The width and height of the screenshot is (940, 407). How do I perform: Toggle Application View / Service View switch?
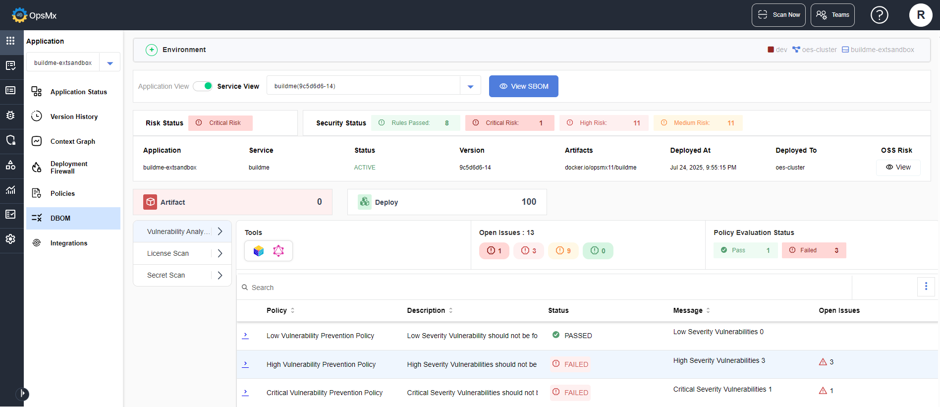(x=203, y=86)
